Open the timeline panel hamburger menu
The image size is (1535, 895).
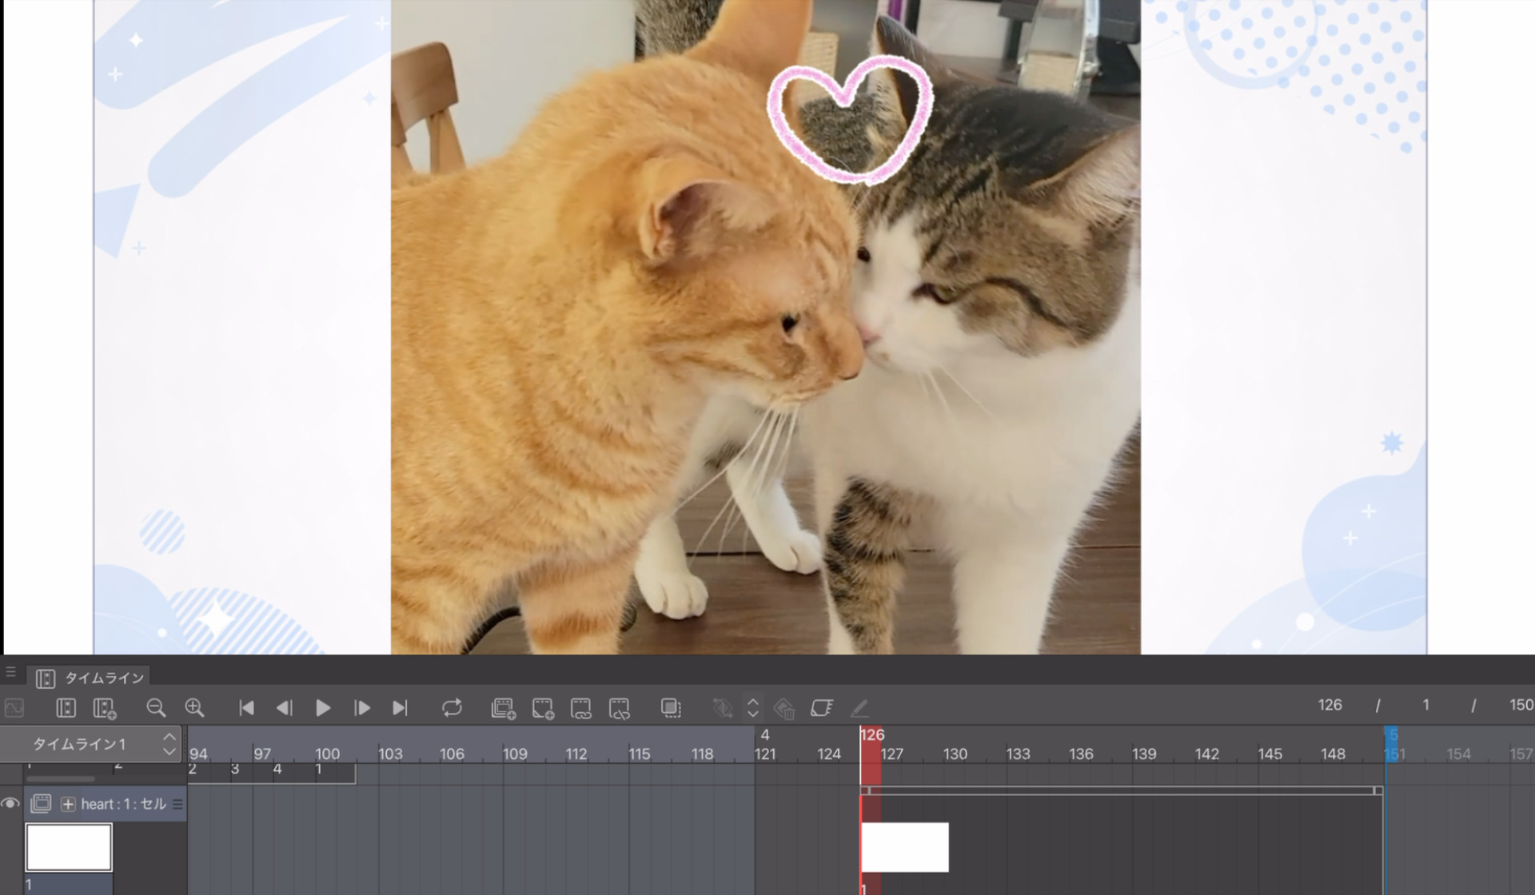[11, 671]
